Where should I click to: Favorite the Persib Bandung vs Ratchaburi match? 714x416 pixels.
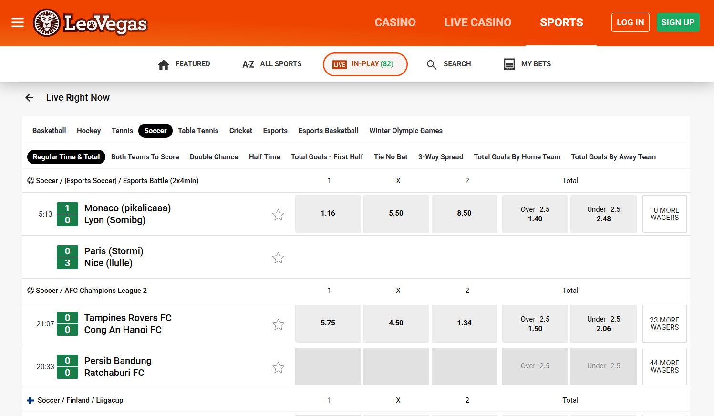pyautogui.click(x=278, y=367)
